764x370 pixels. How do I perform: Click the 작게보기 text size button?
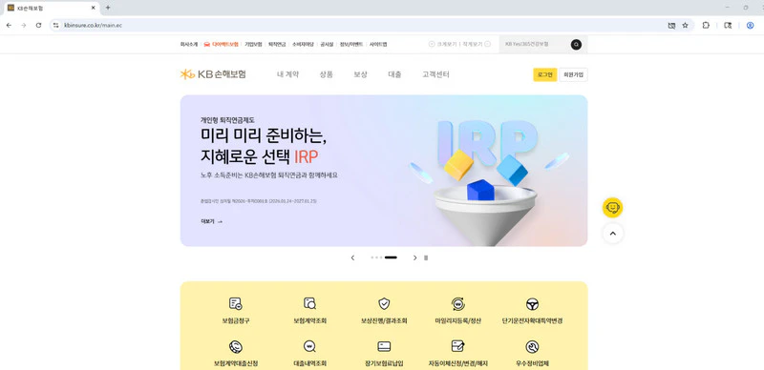pyautogui.click(x=477, y=44)
